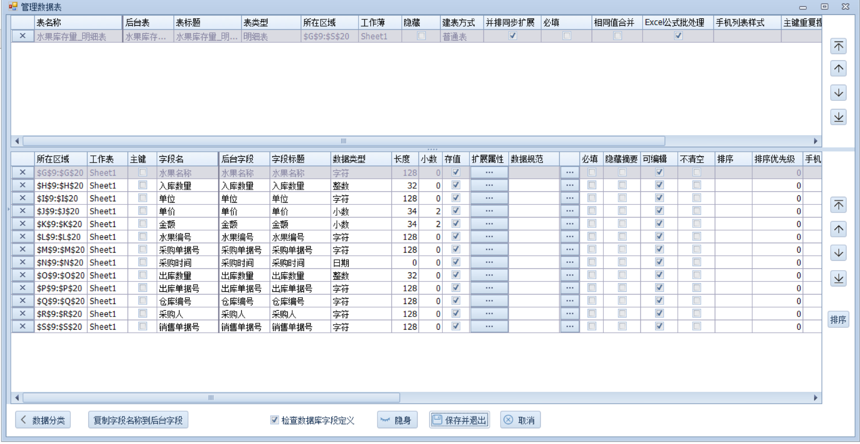The image size is (860, 444).
Task: Delete the 单价 field row with X
Action: [23, 211]
